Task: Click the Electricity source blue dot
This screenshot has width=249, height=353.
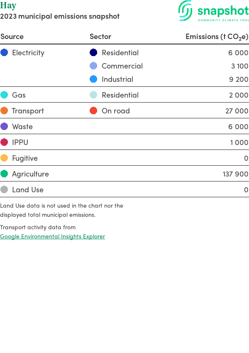Action: [x=4, y=53]
